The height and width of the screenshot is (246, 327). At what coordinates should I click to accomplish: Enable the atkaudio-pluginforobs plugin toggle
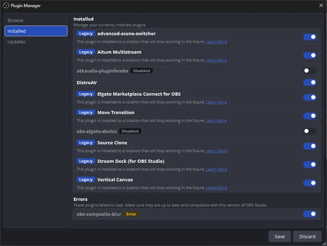[310, 71]
